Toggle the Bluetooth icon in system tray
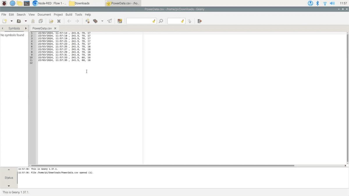The height and width of the screenshot is (196, 349). 317,3
